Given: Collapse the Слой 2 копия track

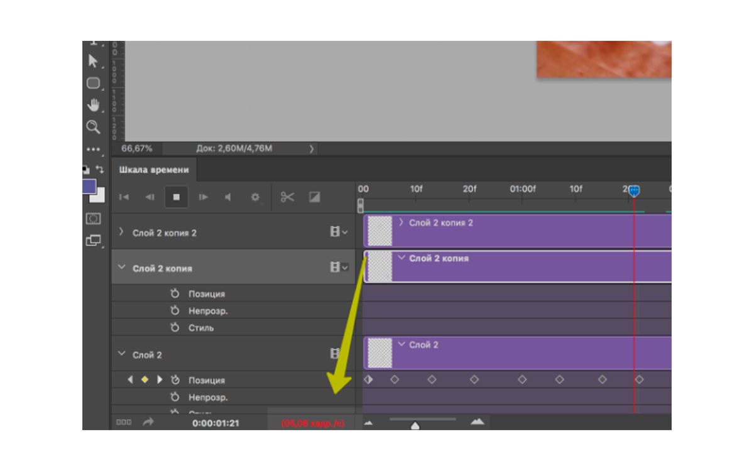Looking at the screenshot, I should click(122, 268).
